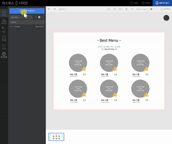Select the bottom-left circular photo placeholder
Viewport: 172px width, 144px height.
[78, 88]
